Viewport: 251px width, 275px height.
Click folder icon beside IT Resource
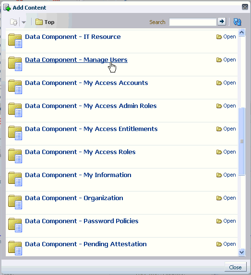(15, 41)
